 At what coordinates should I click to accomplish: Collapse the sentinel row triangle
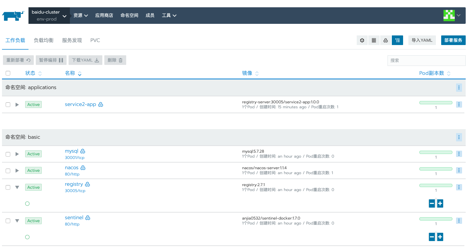pos(17,221)
